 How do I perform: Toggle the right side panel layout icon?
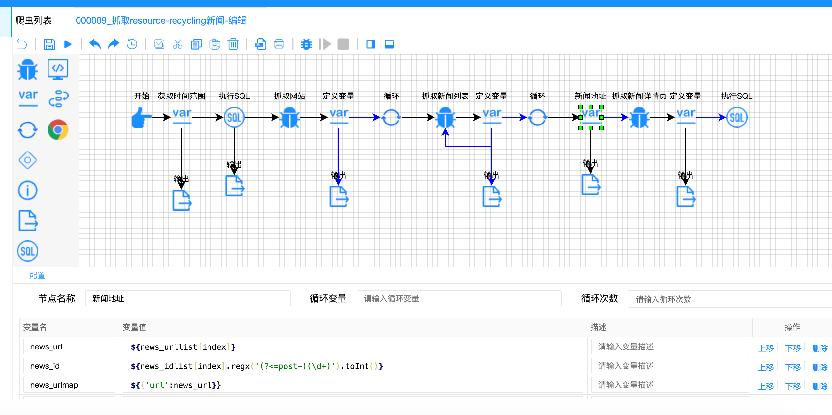coord(371,44)
